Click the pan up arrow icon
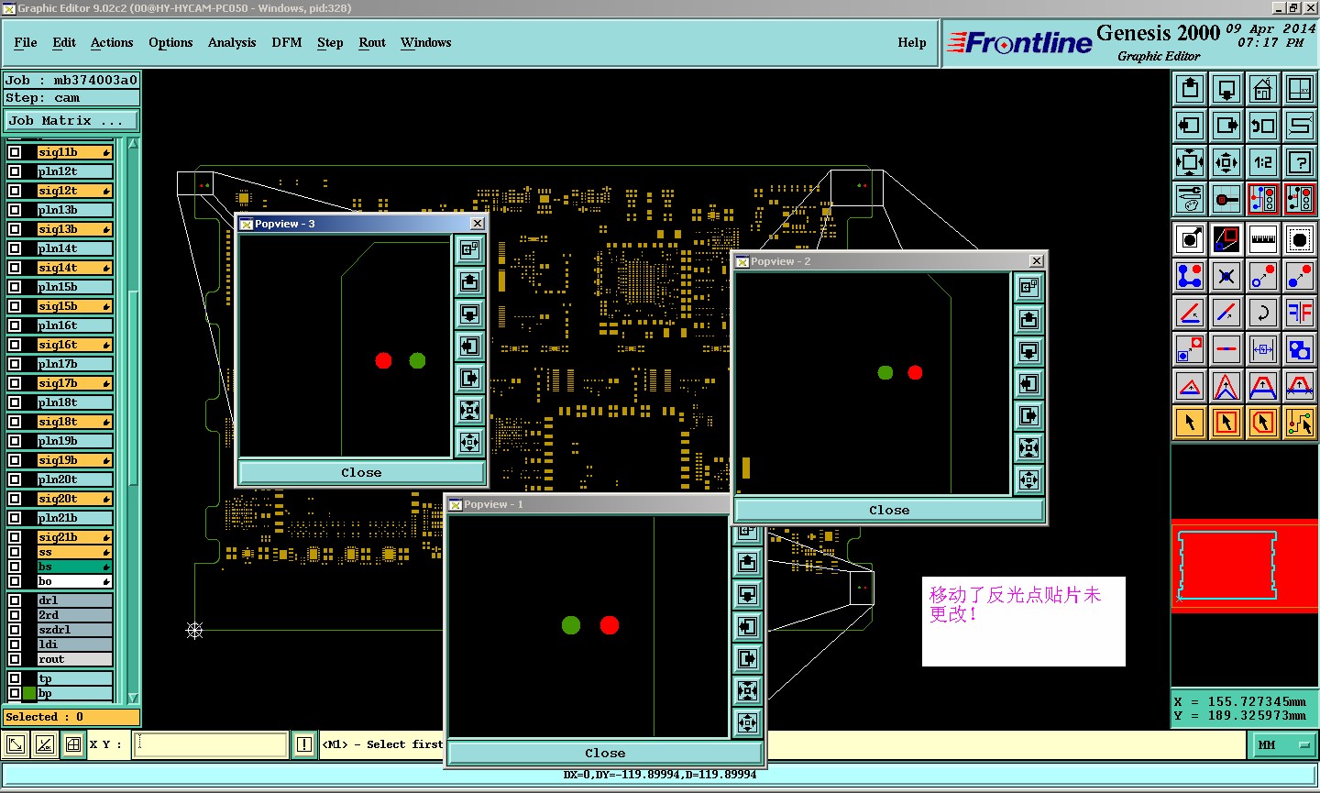The image size is (1320, 793). pyautogui.click(x=1190, y=89)
